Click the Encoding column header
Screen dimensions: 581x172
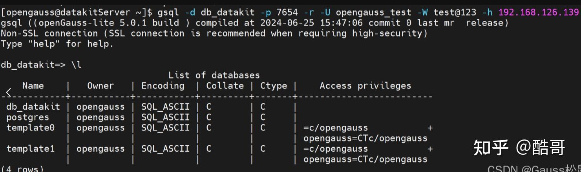tap(163, 86)
